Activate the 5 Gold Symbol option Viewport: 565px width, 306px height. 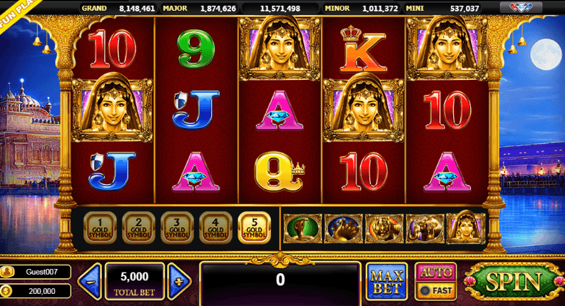click(x=255, y=228)
